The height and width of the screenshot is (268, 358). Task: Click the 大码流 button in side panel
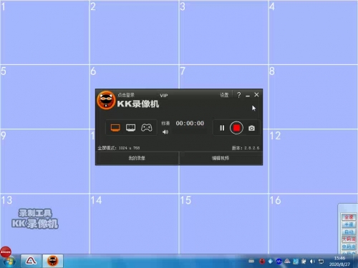[349, 239]
